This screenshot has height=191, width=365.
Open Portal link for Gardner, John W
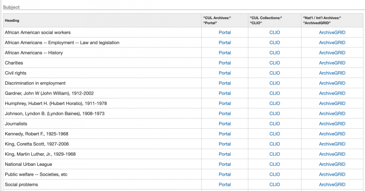point(225,93)
